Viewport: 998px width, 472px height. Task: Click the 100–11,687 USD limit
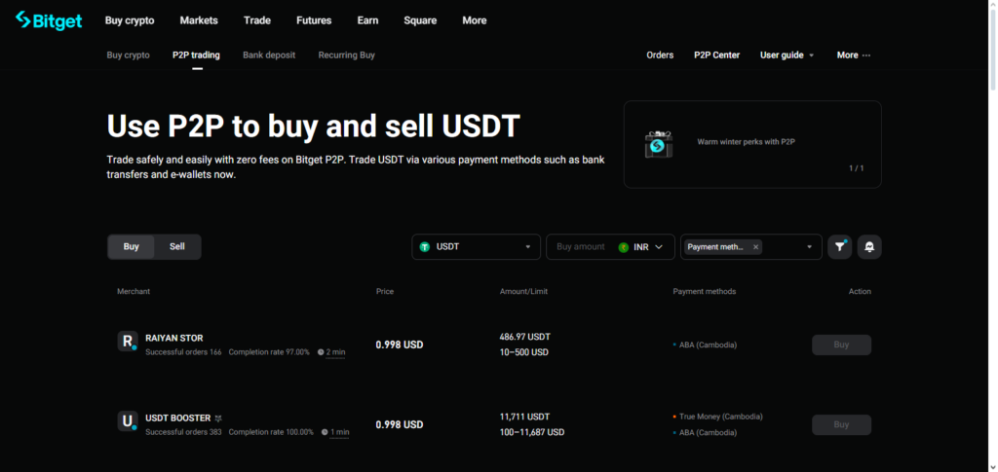[x=532, y=433]
